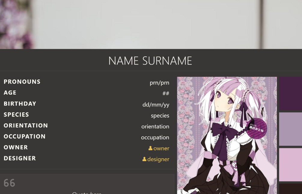The width and height of the screenshot is (302, 194).
Task: Click the BIRTHDAY label
Action: 20,104
